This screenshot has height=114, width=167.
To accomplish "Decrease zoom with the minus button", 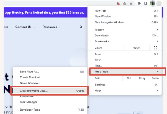I will 129,48.
